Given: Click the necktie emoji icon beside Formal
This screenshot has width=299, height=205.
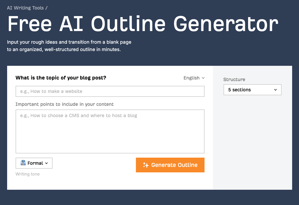Looking at the screenshot, I should 23,163.
